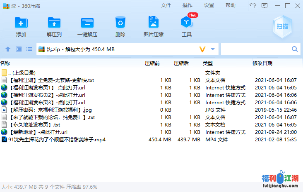Go up one level with the up arrow

click(7, 49)
